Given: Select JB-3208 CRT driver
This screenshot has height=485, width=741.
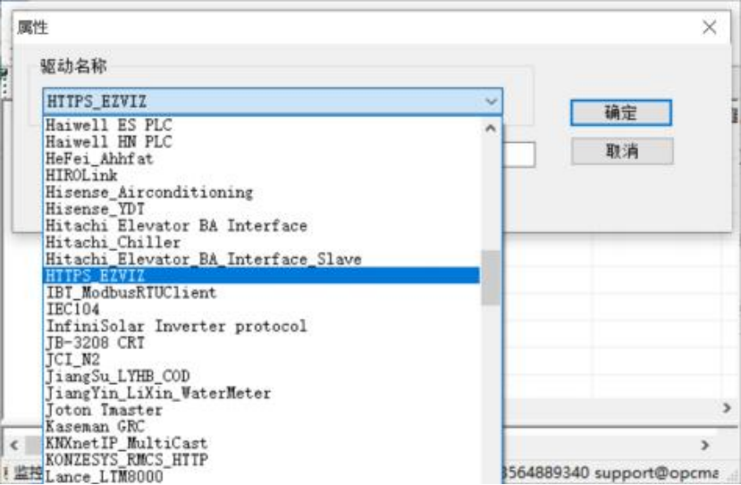Looking at the screenshot, I should pyautogui.click(x=261, y=343).
